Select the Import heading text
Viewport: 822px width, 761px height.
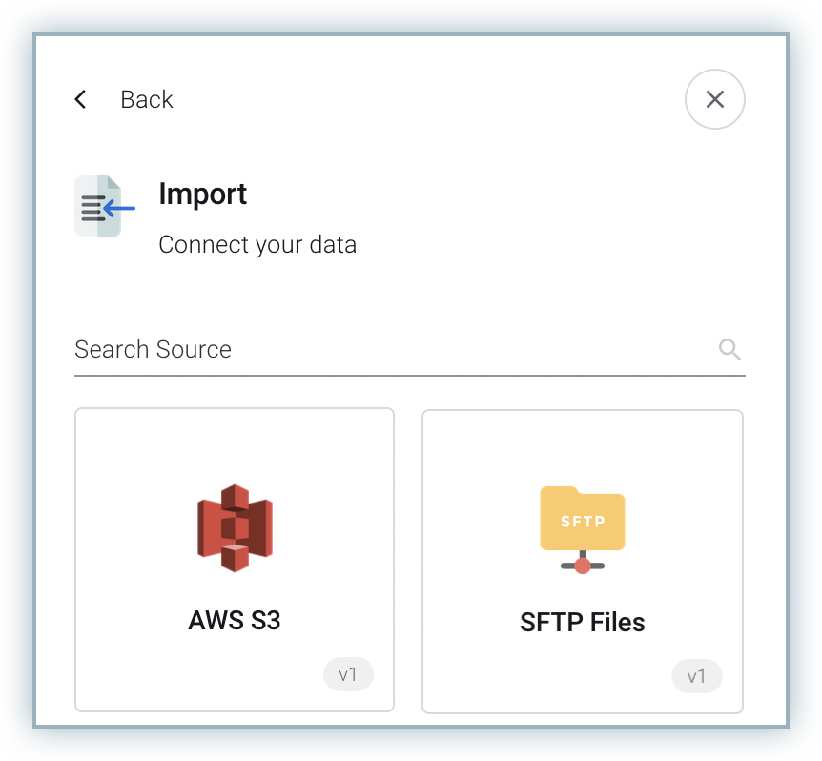[x=203, y=194]
